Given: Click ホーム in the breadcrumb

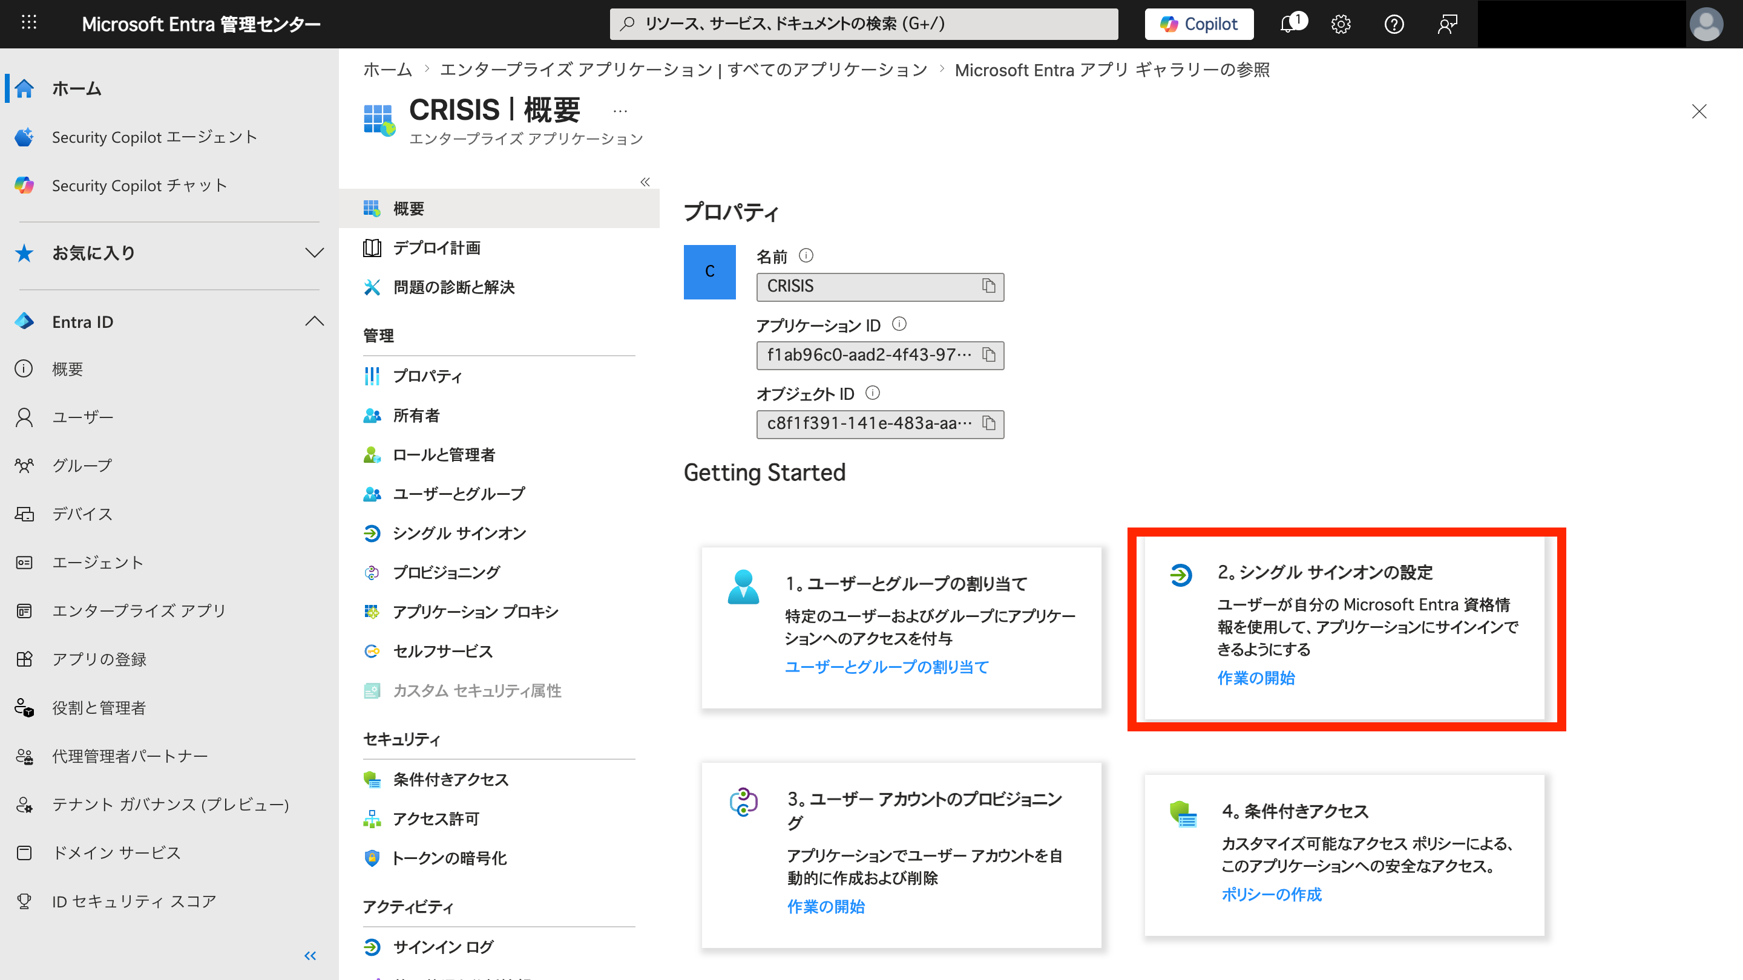Looking at the screenshot, I should click(388, 70).
